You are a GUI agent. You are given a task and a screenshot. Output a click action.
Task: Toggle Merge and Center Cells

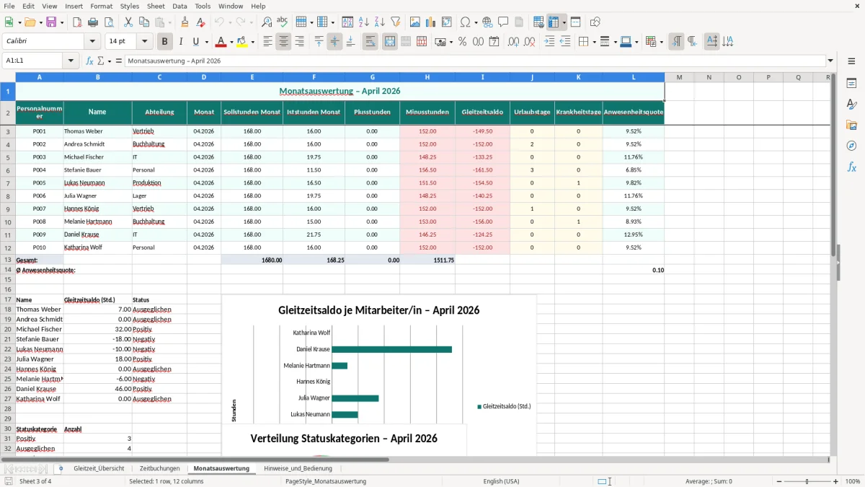coord(390,42)
